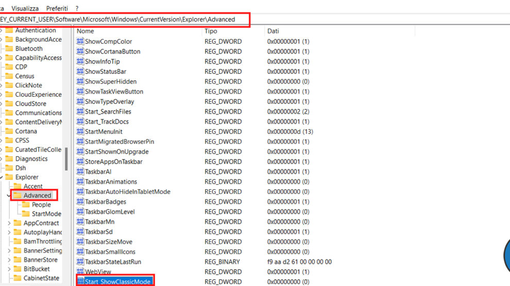Select the ClickNote key
Viewport: 510px width, 286px height.
[29, 85]
